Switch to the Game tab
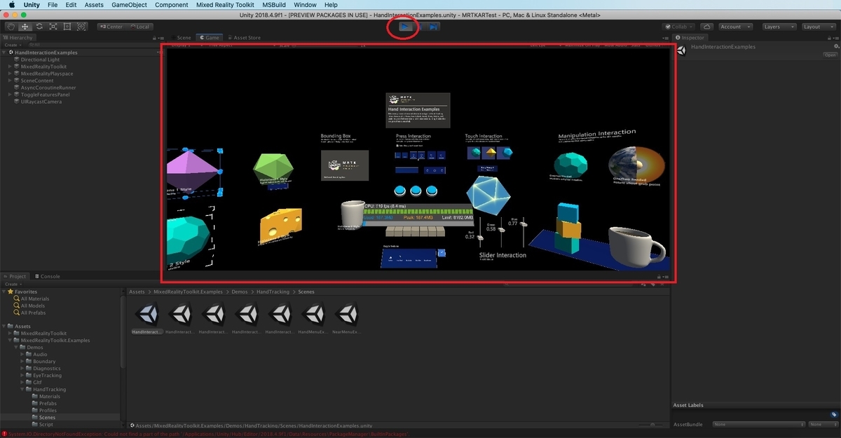The image size is (841, 438). pyautogui.click(x=209, y=38)
